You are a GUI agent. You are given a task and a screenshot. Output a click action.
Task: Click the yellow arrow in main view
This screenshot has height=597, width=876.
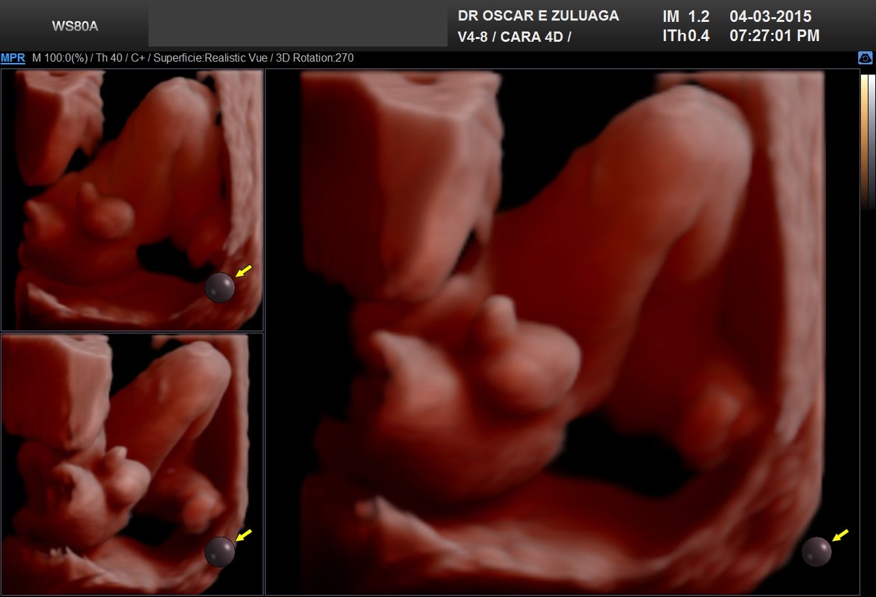click(840, 535)
